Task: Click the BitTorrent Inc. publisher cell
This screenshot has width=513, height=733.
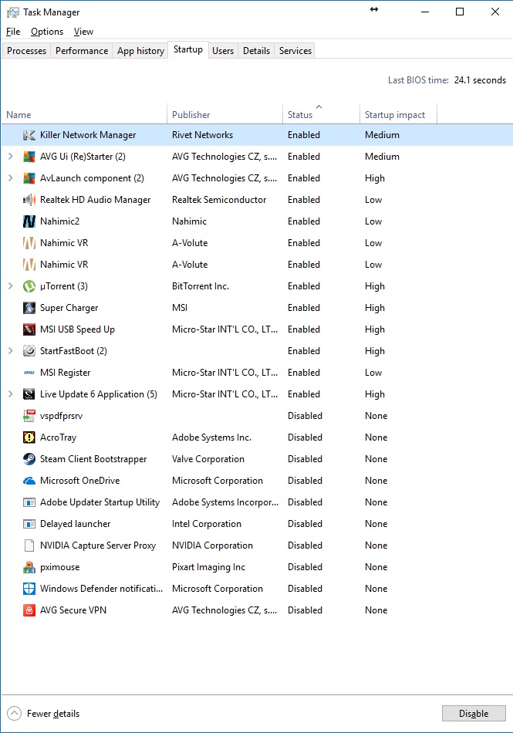Action: point(201,286)
